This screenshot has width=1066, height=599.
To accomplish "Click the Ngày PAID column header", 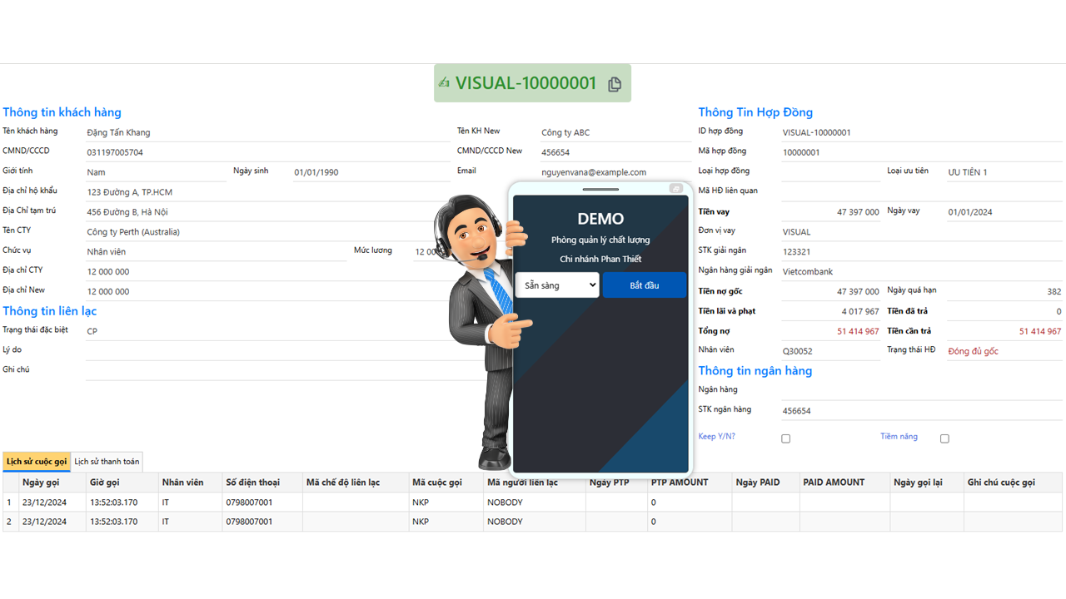I will [766, 483].
